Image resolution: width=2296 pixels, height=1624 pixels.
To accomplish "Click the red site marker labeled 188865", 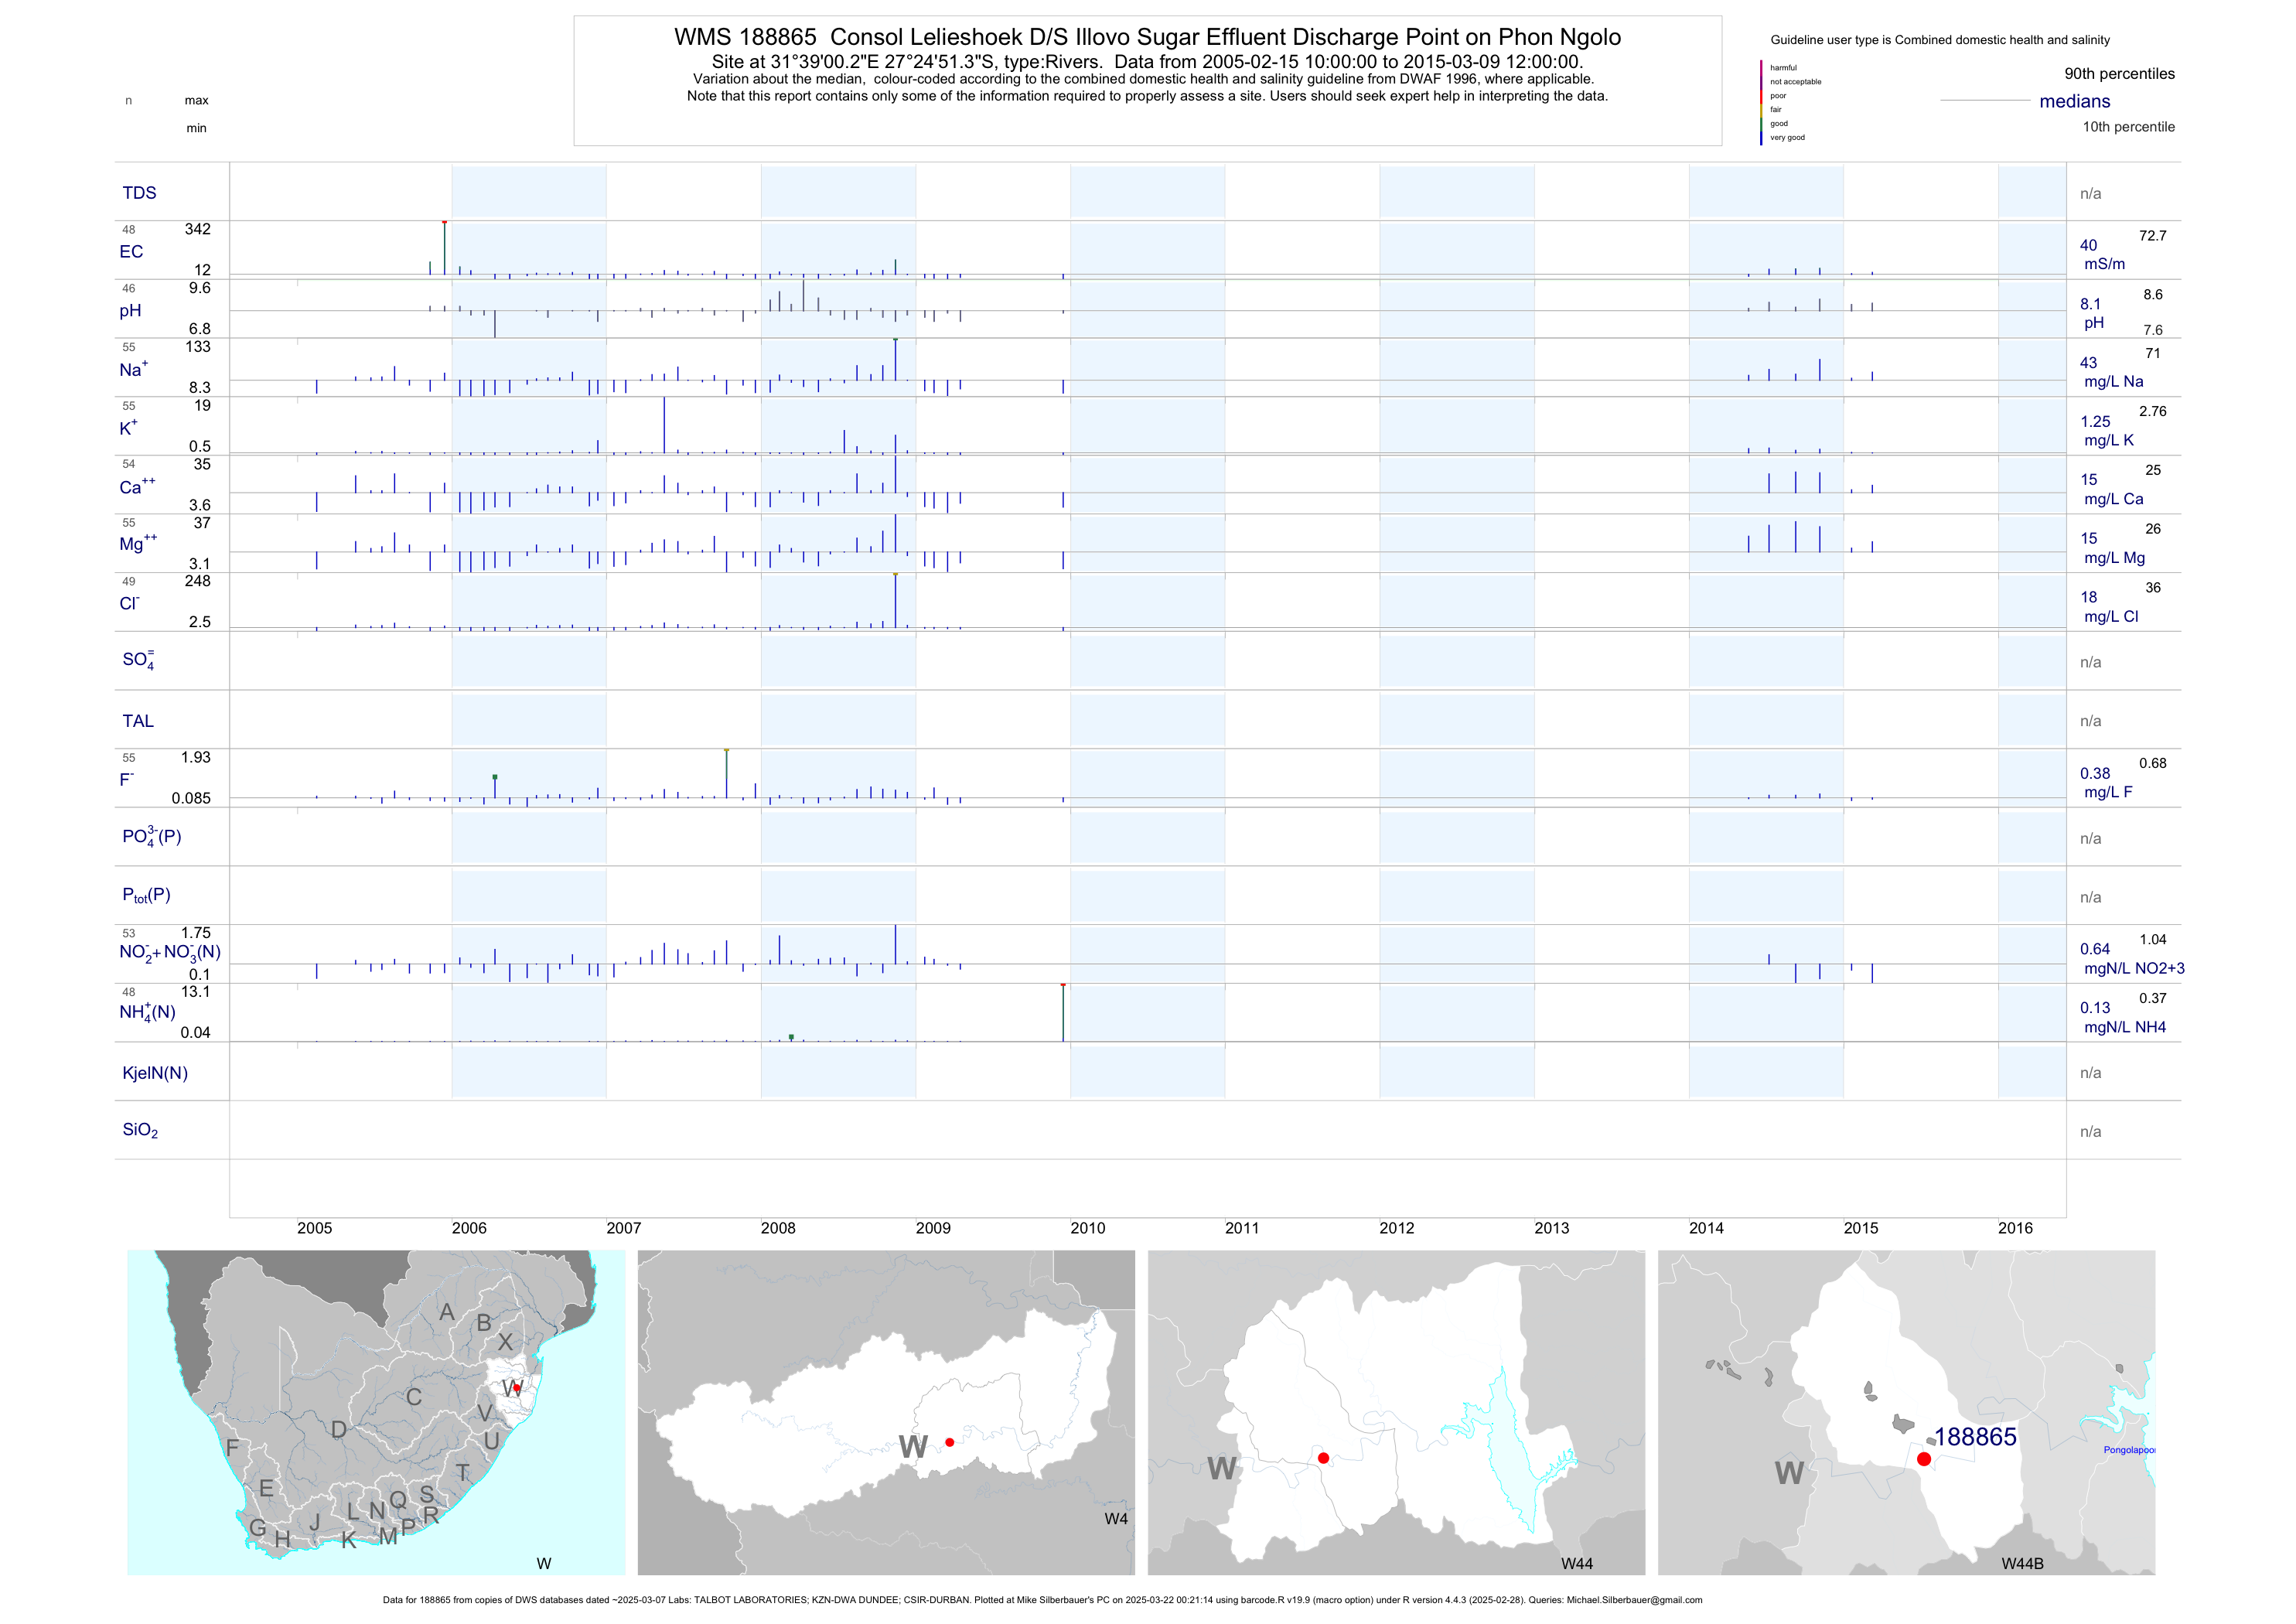I will [x=1923, y=1459].
